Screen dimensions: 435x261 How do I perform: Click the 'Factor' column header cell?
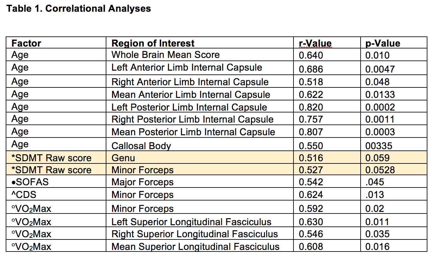pyautogui.click(x=26, y=43)
